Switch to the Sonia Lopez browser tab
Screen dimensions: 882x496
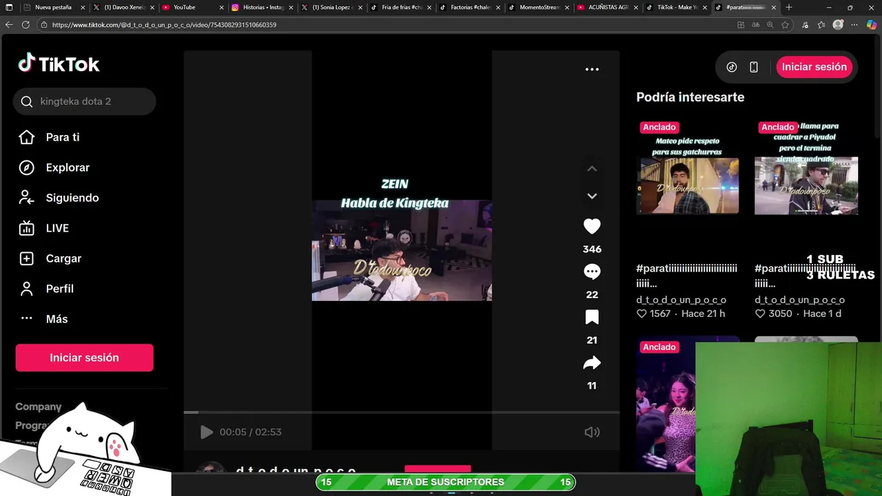(332, 8)
